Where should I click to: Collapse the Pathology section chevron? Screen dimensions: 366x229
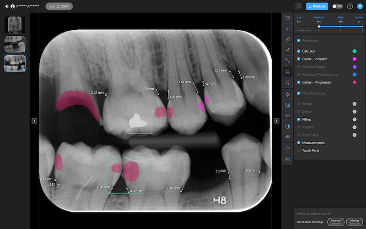coord(360,41)
